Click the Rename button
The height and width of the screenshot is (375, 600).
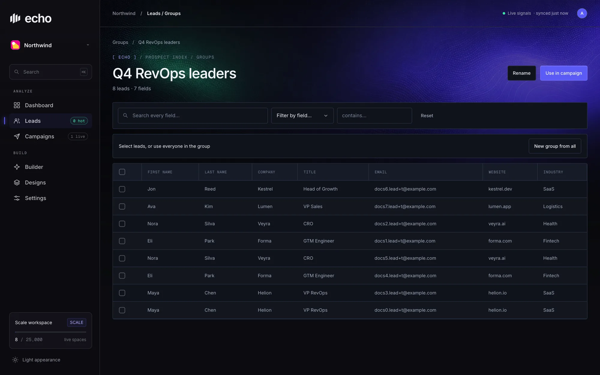tap(521, 73)
